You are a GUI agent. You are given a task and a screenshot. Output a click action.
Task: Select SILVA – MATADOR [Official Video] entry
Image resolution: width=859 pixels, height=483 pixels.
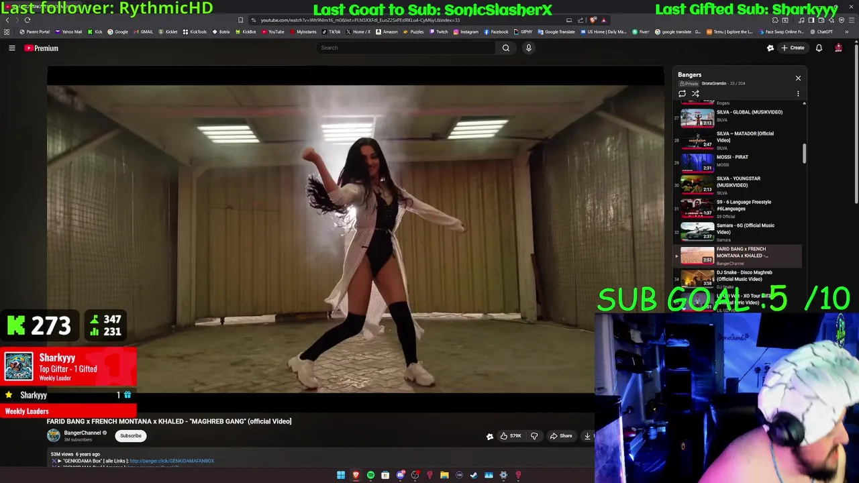(x=738, y=140)
